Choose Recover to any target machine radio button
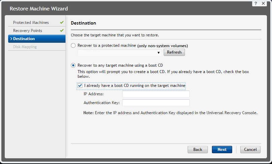This screenshot has height=164, width=272. click(73, 65)
